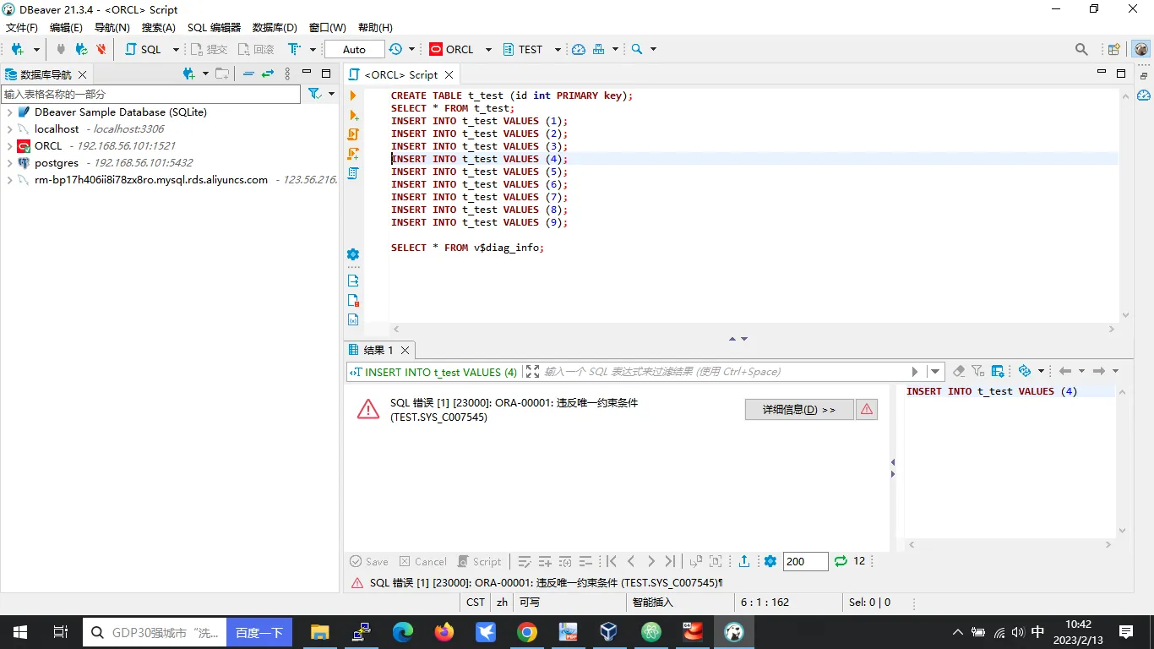Screen dimensions: 1154x649
Task: Click the toolbar magnifier search icon
Action: tap(637, 50)
